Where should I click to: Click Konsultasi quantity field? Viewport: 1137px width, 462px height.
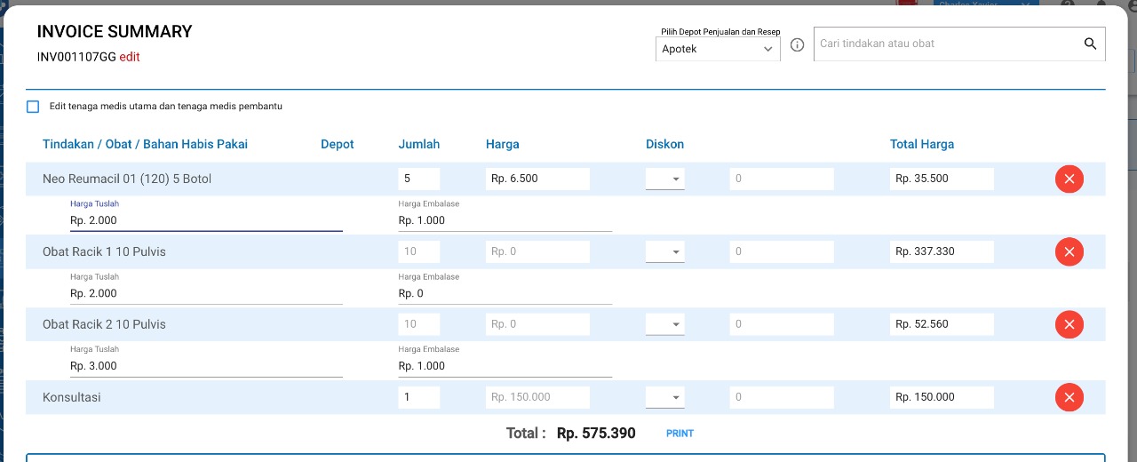pyautogui.click(x=419, y=397)
